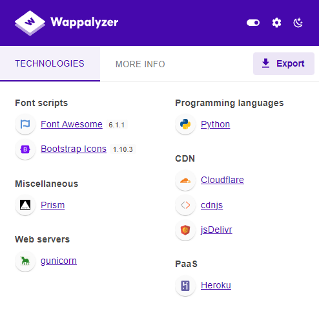This screenshot has height=311, width=319.
Task: Click the Heroku logo icon
Action: coord(185,286)
